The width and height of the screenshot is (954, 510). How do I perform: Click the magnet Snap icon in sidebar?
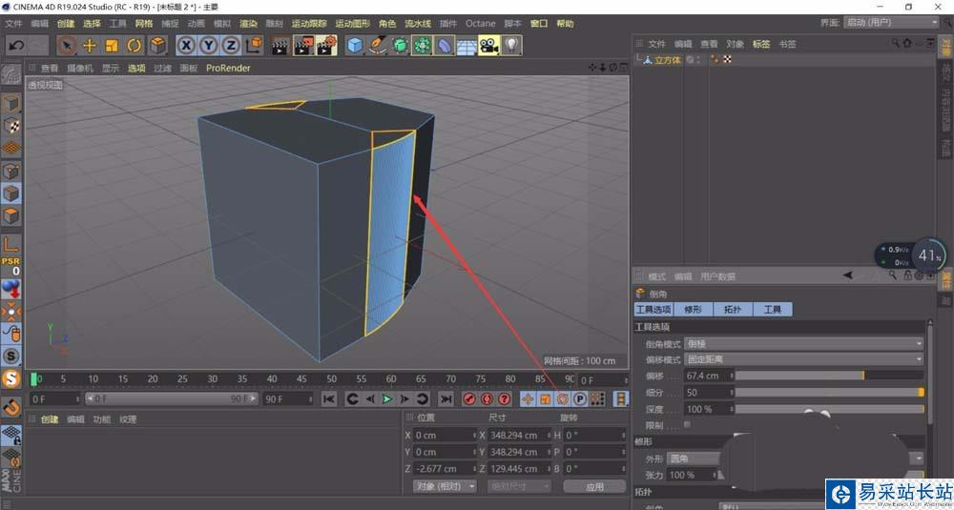click(11, 407)
